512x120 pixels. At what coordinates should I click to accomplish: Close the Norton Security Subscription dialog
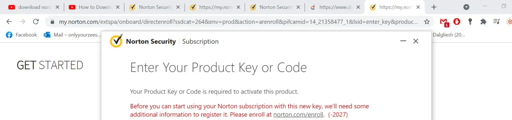pyautogui.click(x=416, y=41)
